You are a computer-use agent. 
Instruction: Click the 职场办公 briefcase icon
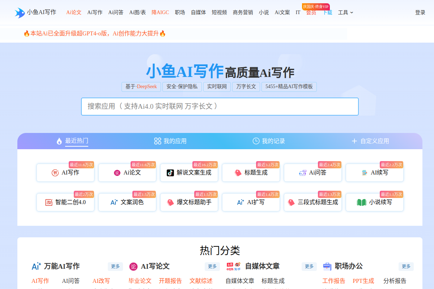click(327, 266)
